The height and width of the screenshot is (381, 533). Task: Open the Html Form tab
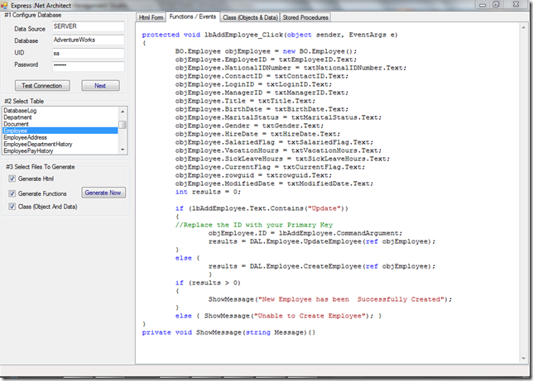[x=151, y=17]
